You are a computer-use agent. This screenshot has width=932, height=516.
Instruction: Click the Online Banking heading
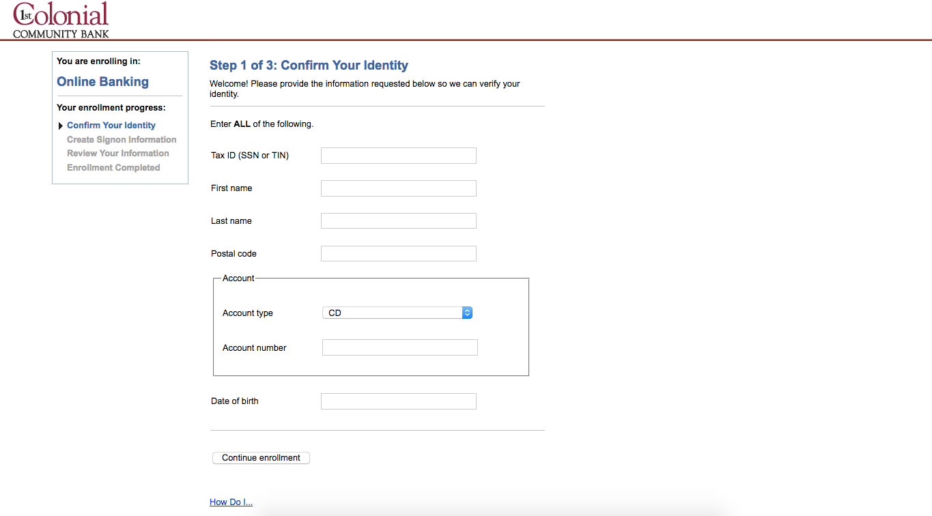[x=102, y=82]
